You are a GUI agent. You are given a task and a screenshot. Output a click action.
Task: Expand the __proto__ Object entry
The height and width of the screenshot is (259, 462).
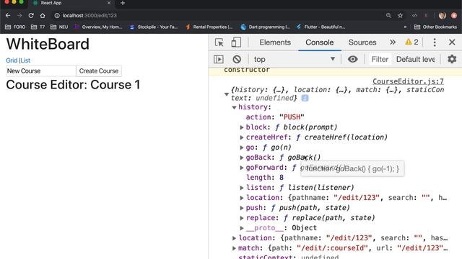point(242,228)
